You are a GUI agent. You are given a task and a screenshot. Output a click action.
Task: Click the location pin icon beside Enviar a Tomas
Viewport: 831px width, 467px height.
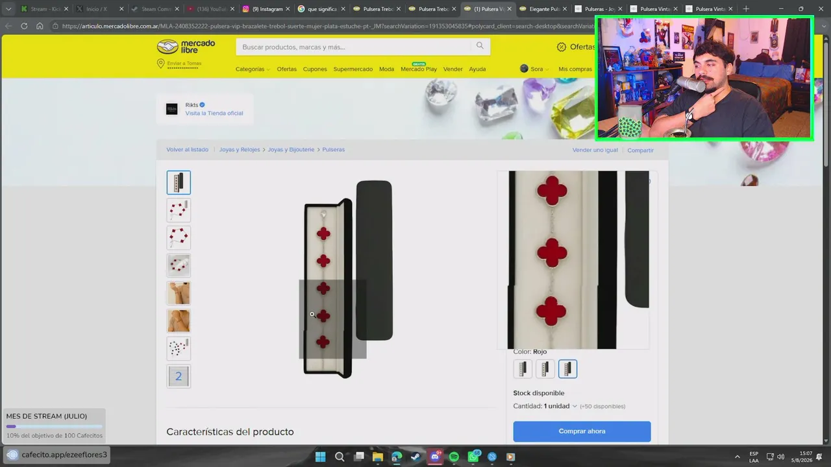coord(160,64)
